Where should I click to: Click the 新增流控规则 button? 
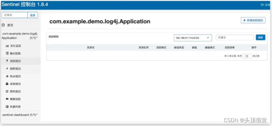point(253,20)
